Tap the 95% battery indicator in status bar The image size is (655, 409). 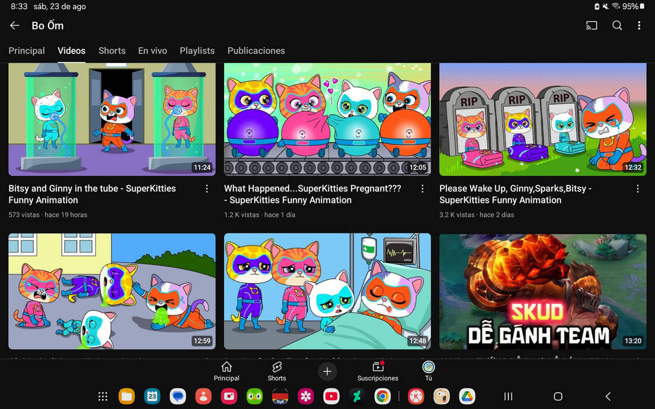[633, 6]
